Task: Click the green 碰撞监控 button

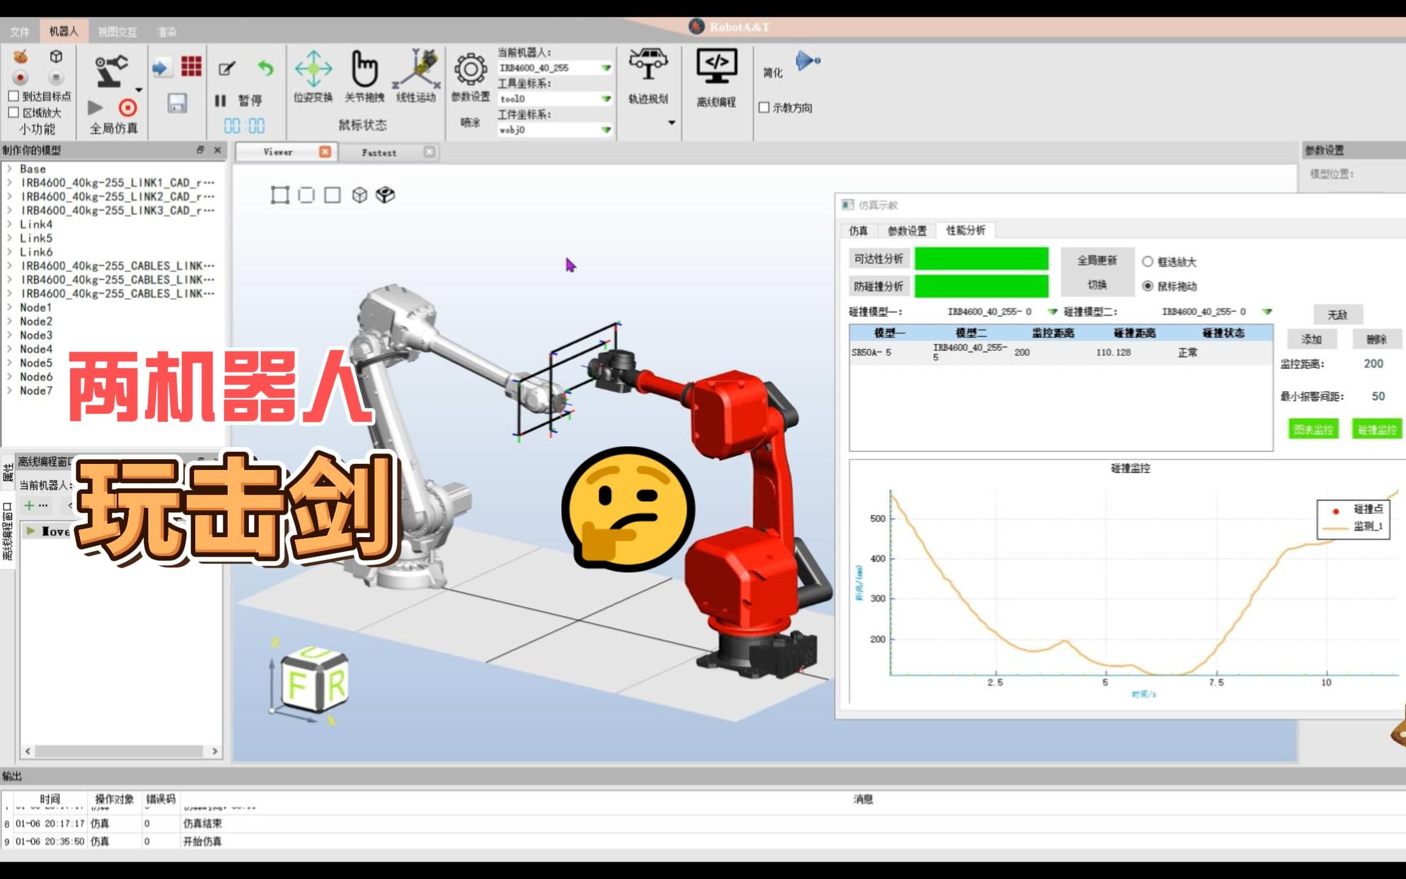Action: 1376,430
